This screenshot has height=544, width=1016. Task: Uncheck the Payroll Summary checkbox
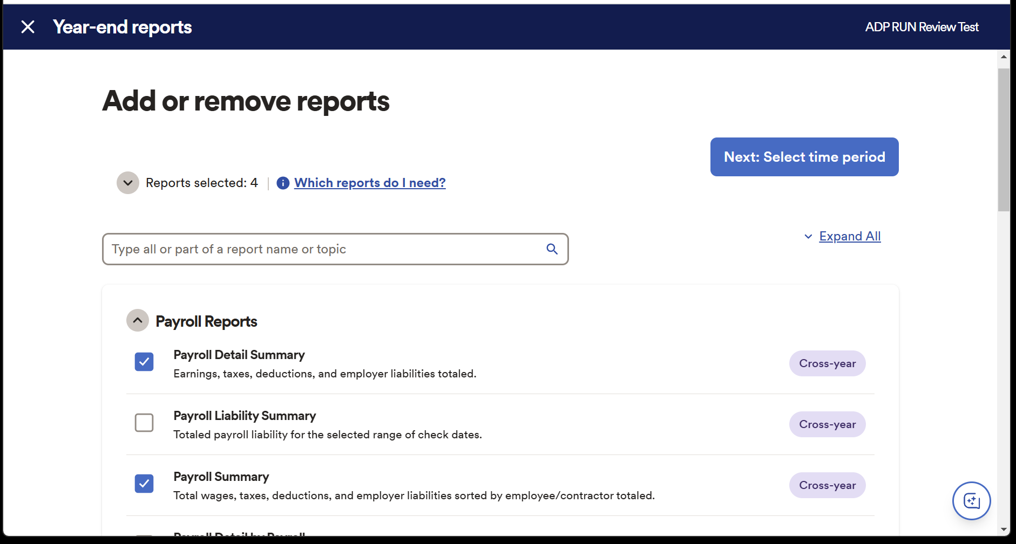pyautogui.click(x=144, y=484)
